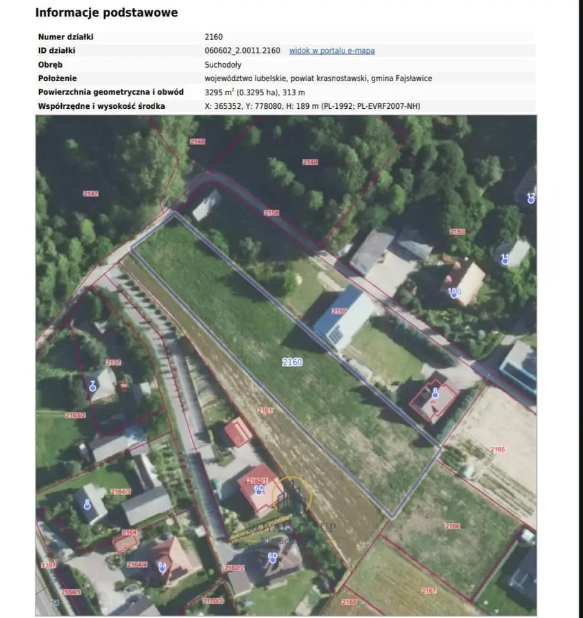Click parcel label 2158 on the road
Viewport: 583px width, 618px height.
click(x=272, y=213)
